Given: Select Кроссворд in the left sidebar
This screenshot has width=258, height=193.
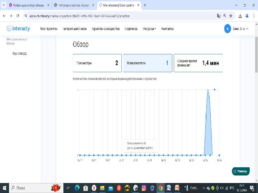Looking at the screenshot, I should tap(20, 53).
